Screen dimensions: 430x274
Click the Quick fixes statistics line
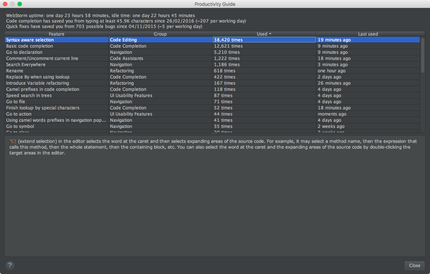[x=104, y=26]
